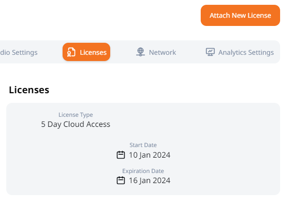Click the Expiration Date calendar icon

click(x=121, y=180)
